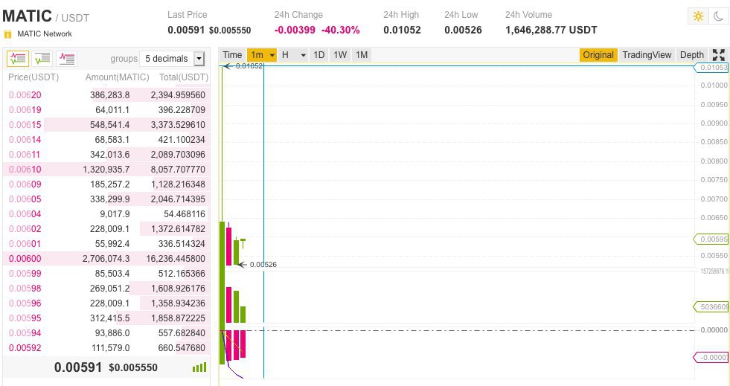Click amount 1,320,935.7 in order book
This screenshot has width=730, height=386.
pos(106,170)
